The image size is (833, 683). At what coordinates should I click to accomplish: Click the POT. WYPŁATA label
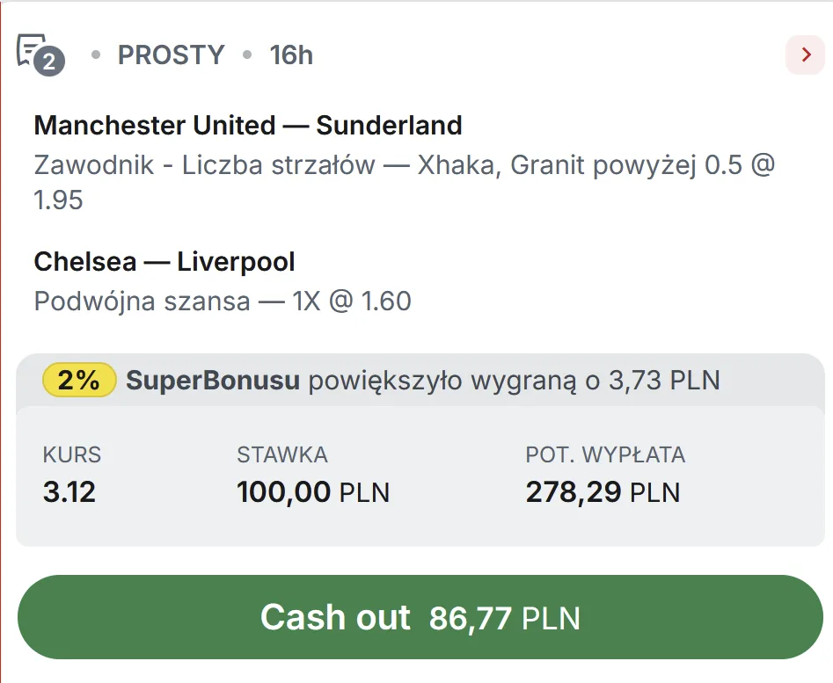pos(605,455)
